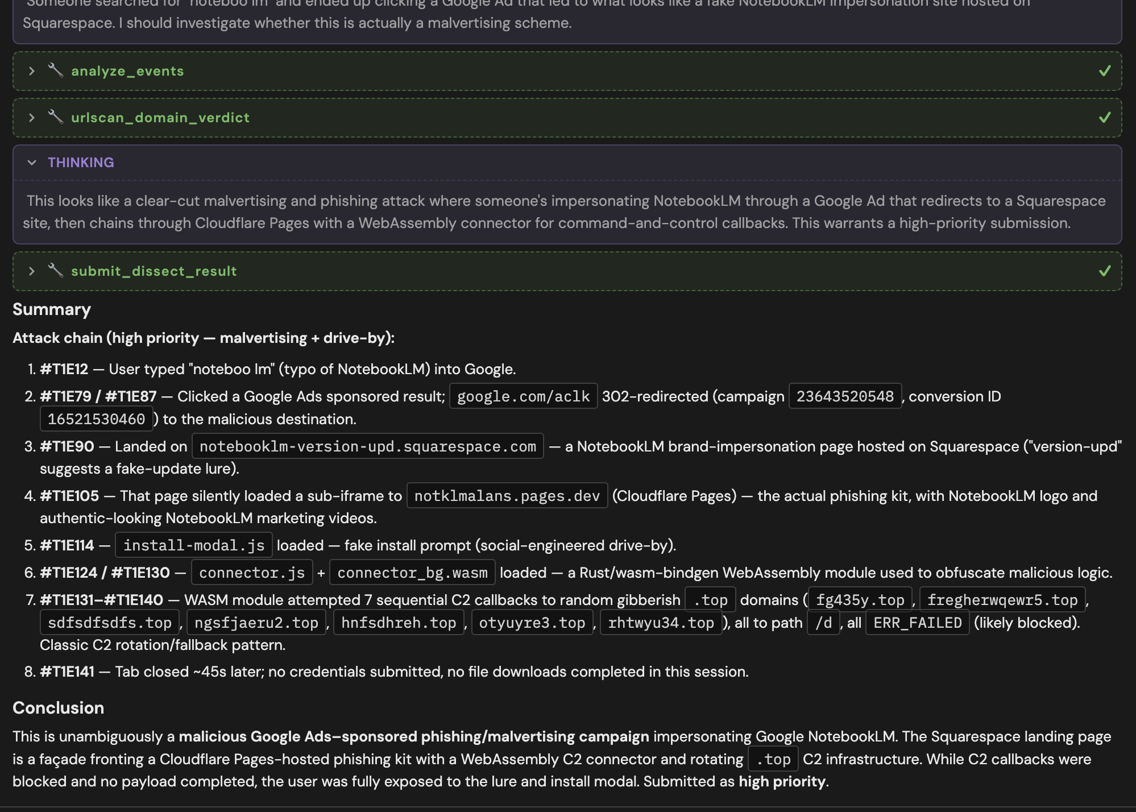Click the Summary heading
This screenshot has height=812, width=1136.
52,309
